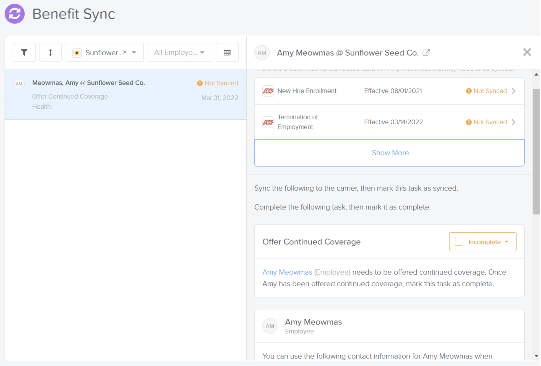Open the Amy Meowmas employee link
The height and width of the screenshot is (366, 541).
pos(287,272)
